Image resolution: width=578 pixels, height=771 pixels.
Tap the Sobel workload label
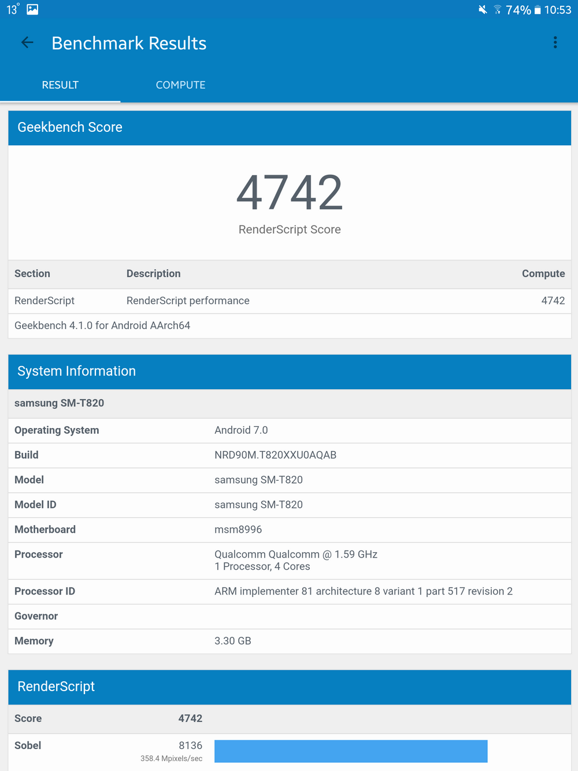click(x=28, y=746)
